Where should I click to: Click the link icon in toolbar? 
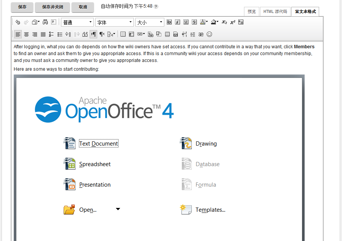140,34
